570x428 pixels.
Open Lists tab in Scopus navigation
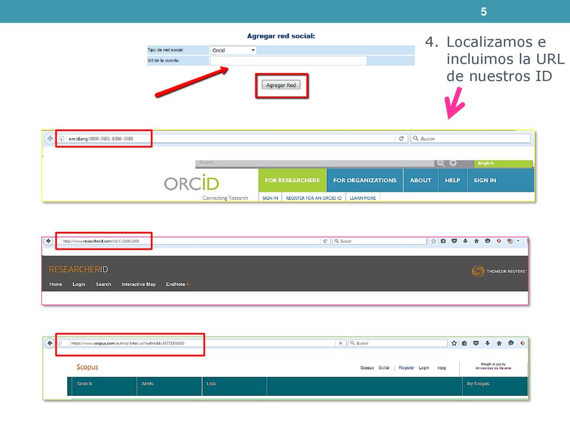234,386
